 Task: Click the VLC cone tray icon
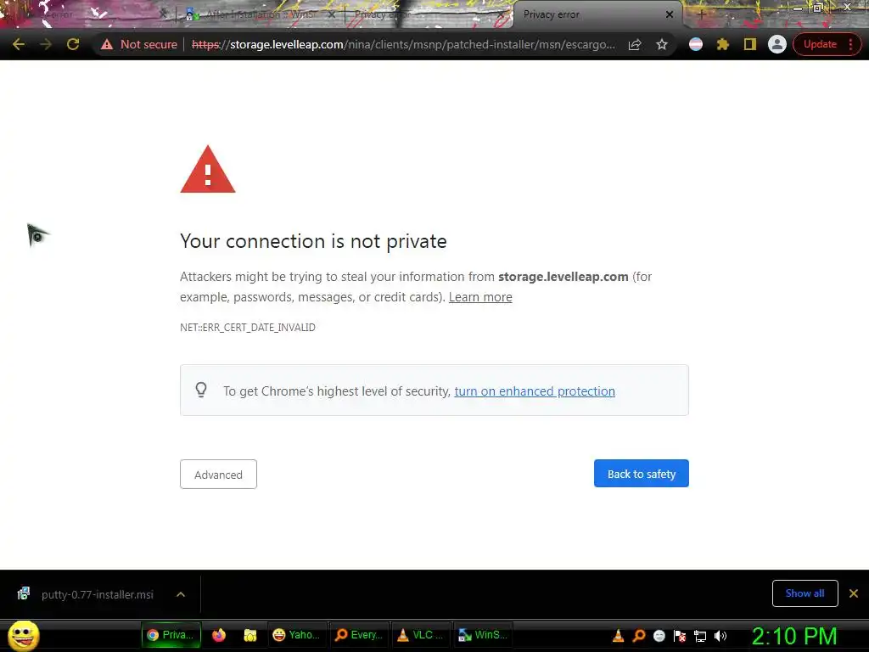coord(618,636)
